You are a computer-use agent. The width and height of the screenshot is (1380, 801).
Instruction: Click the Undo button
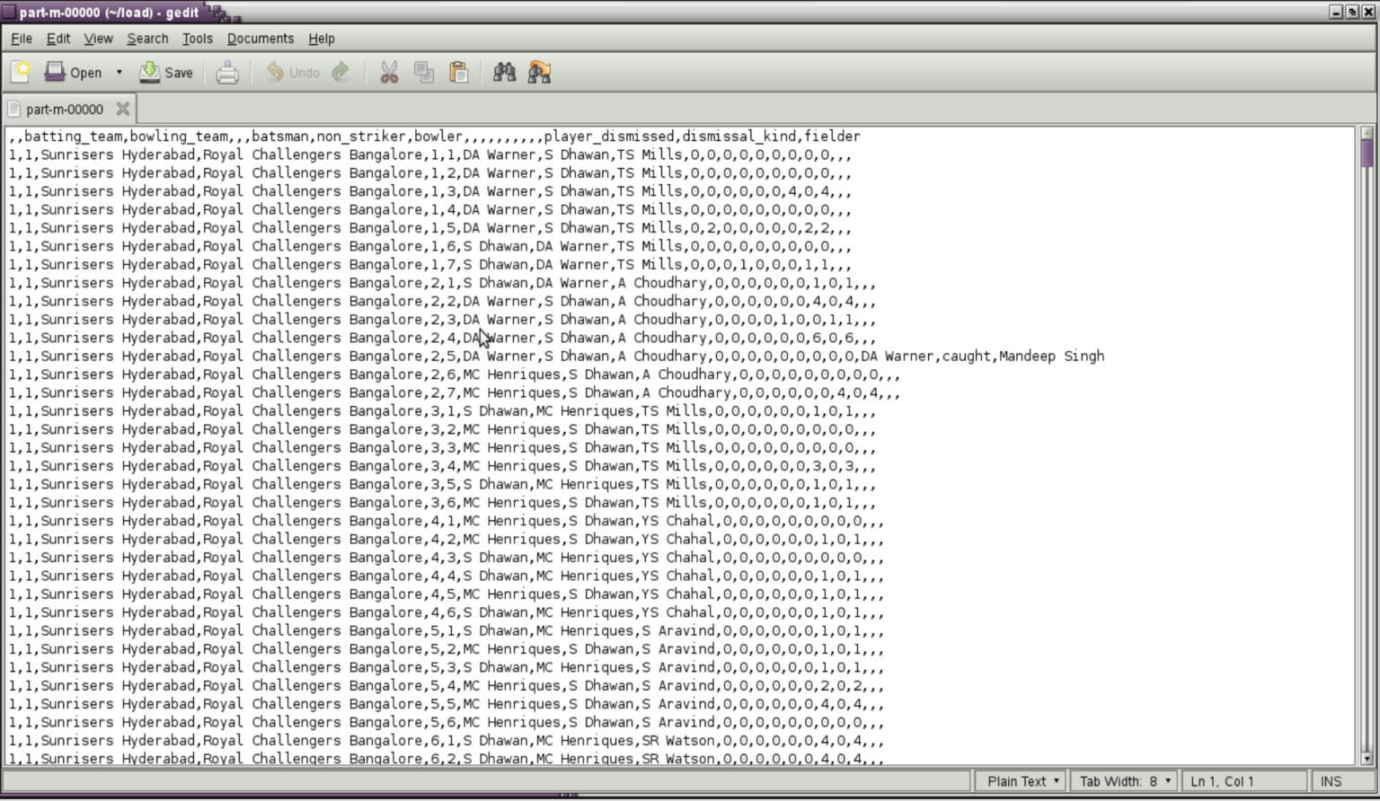click(293, 72)
